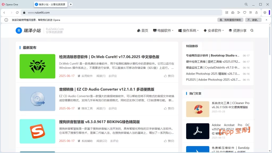Open Opera's snapshot camera tool

click(x=233, y=12)
